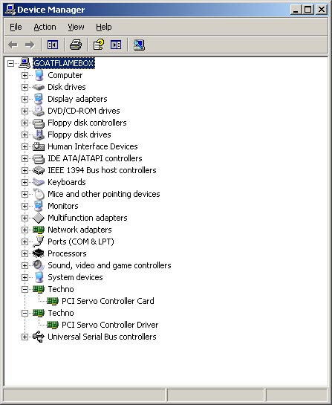Click the action pane toggle toolbar icon
The height and width of the screenshot is (405, 332).
click(x=116, y=45)
